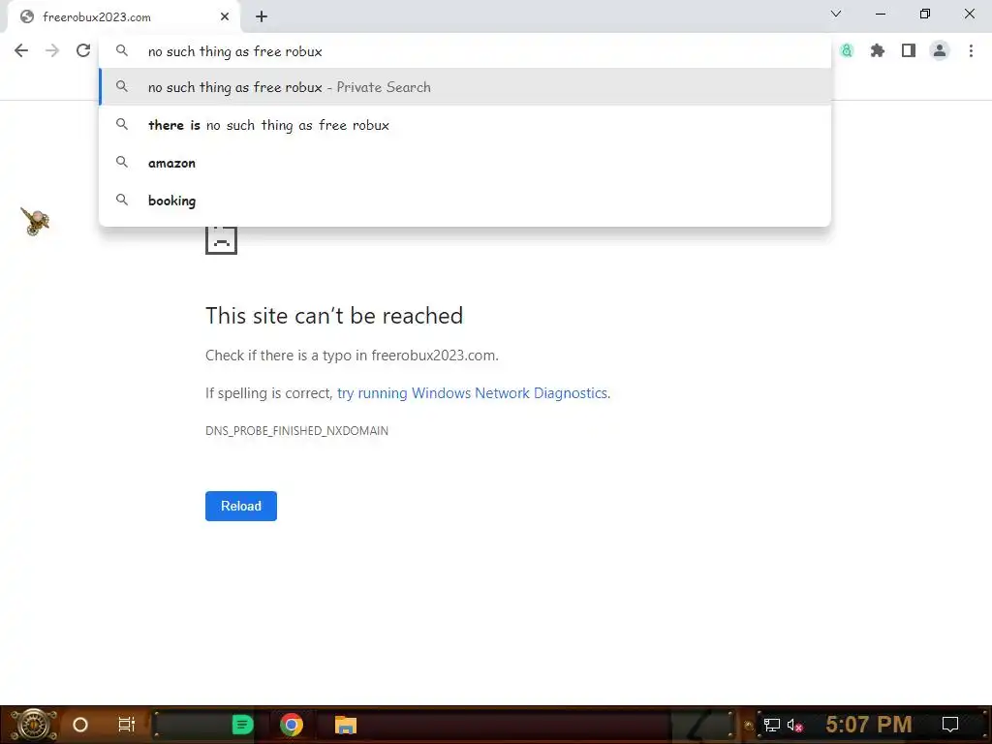The height and width of the screenshot is (744, 992).
Task: Pick the 'amazon' suggestion
Action: [465, 163]
